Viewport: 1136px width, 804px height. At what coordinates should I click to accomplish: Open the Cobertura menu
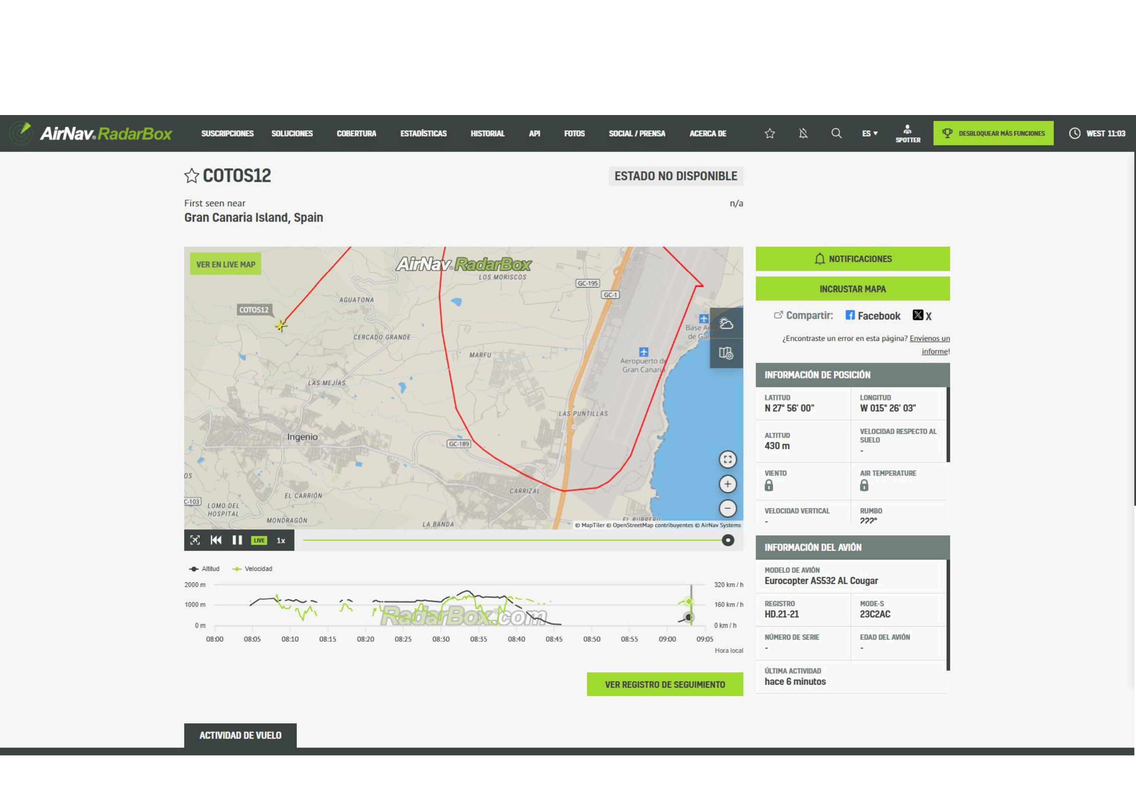point(356,134)
